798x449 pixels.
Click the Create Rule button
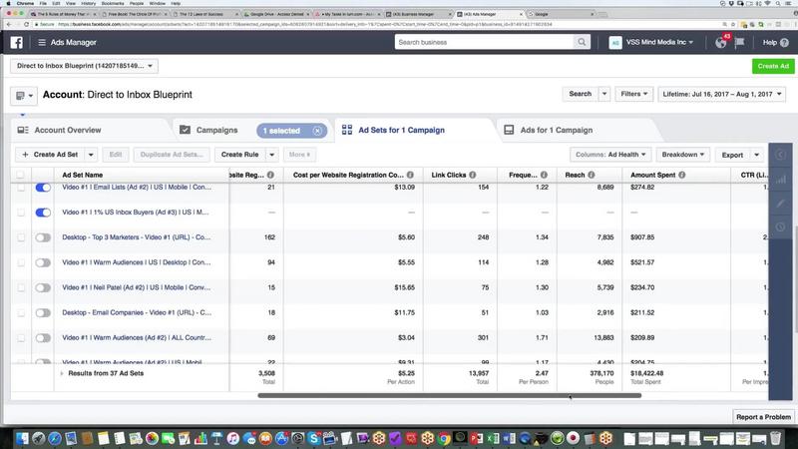239,155
